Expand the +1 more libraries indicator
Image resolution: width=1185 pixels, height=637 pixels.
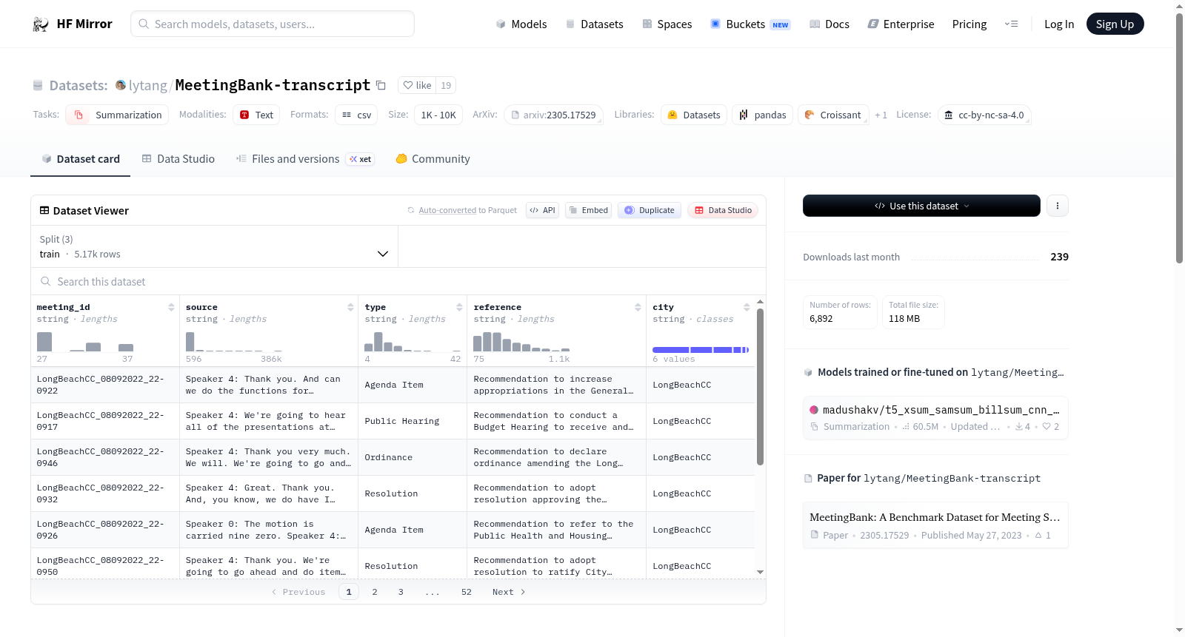coord(881,115)
